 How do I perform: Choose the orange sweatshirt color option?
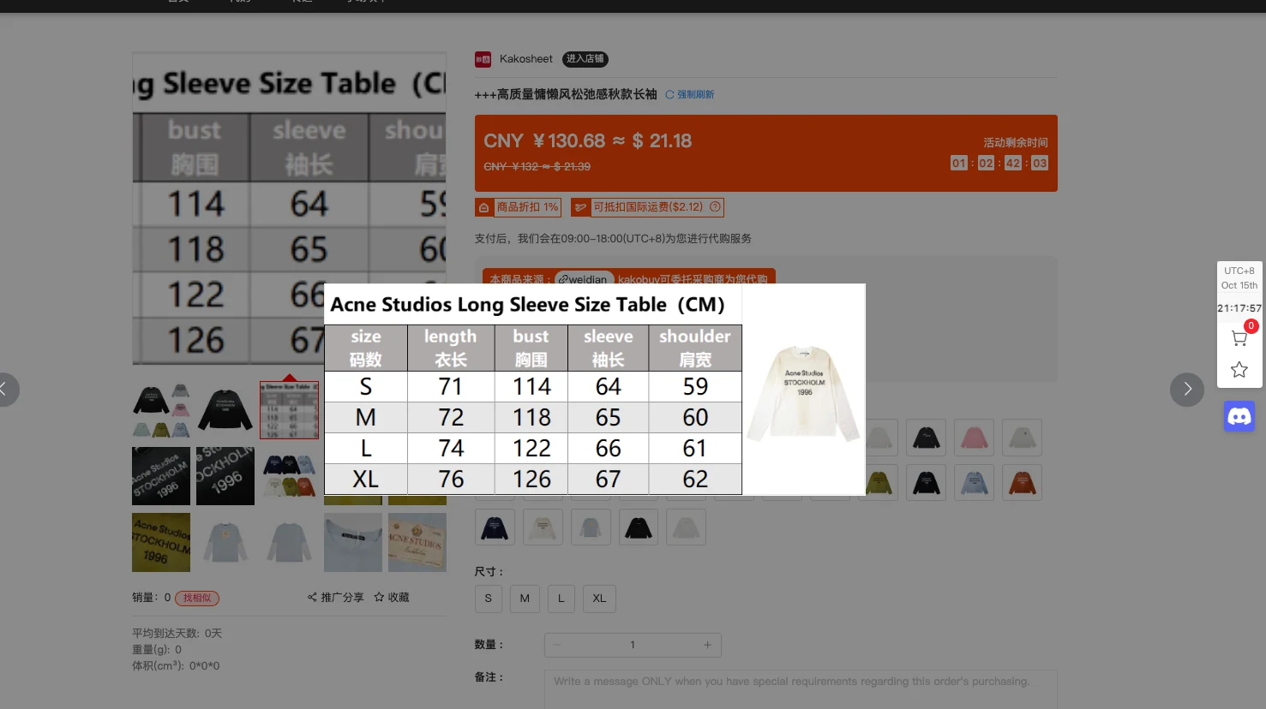1022,483
